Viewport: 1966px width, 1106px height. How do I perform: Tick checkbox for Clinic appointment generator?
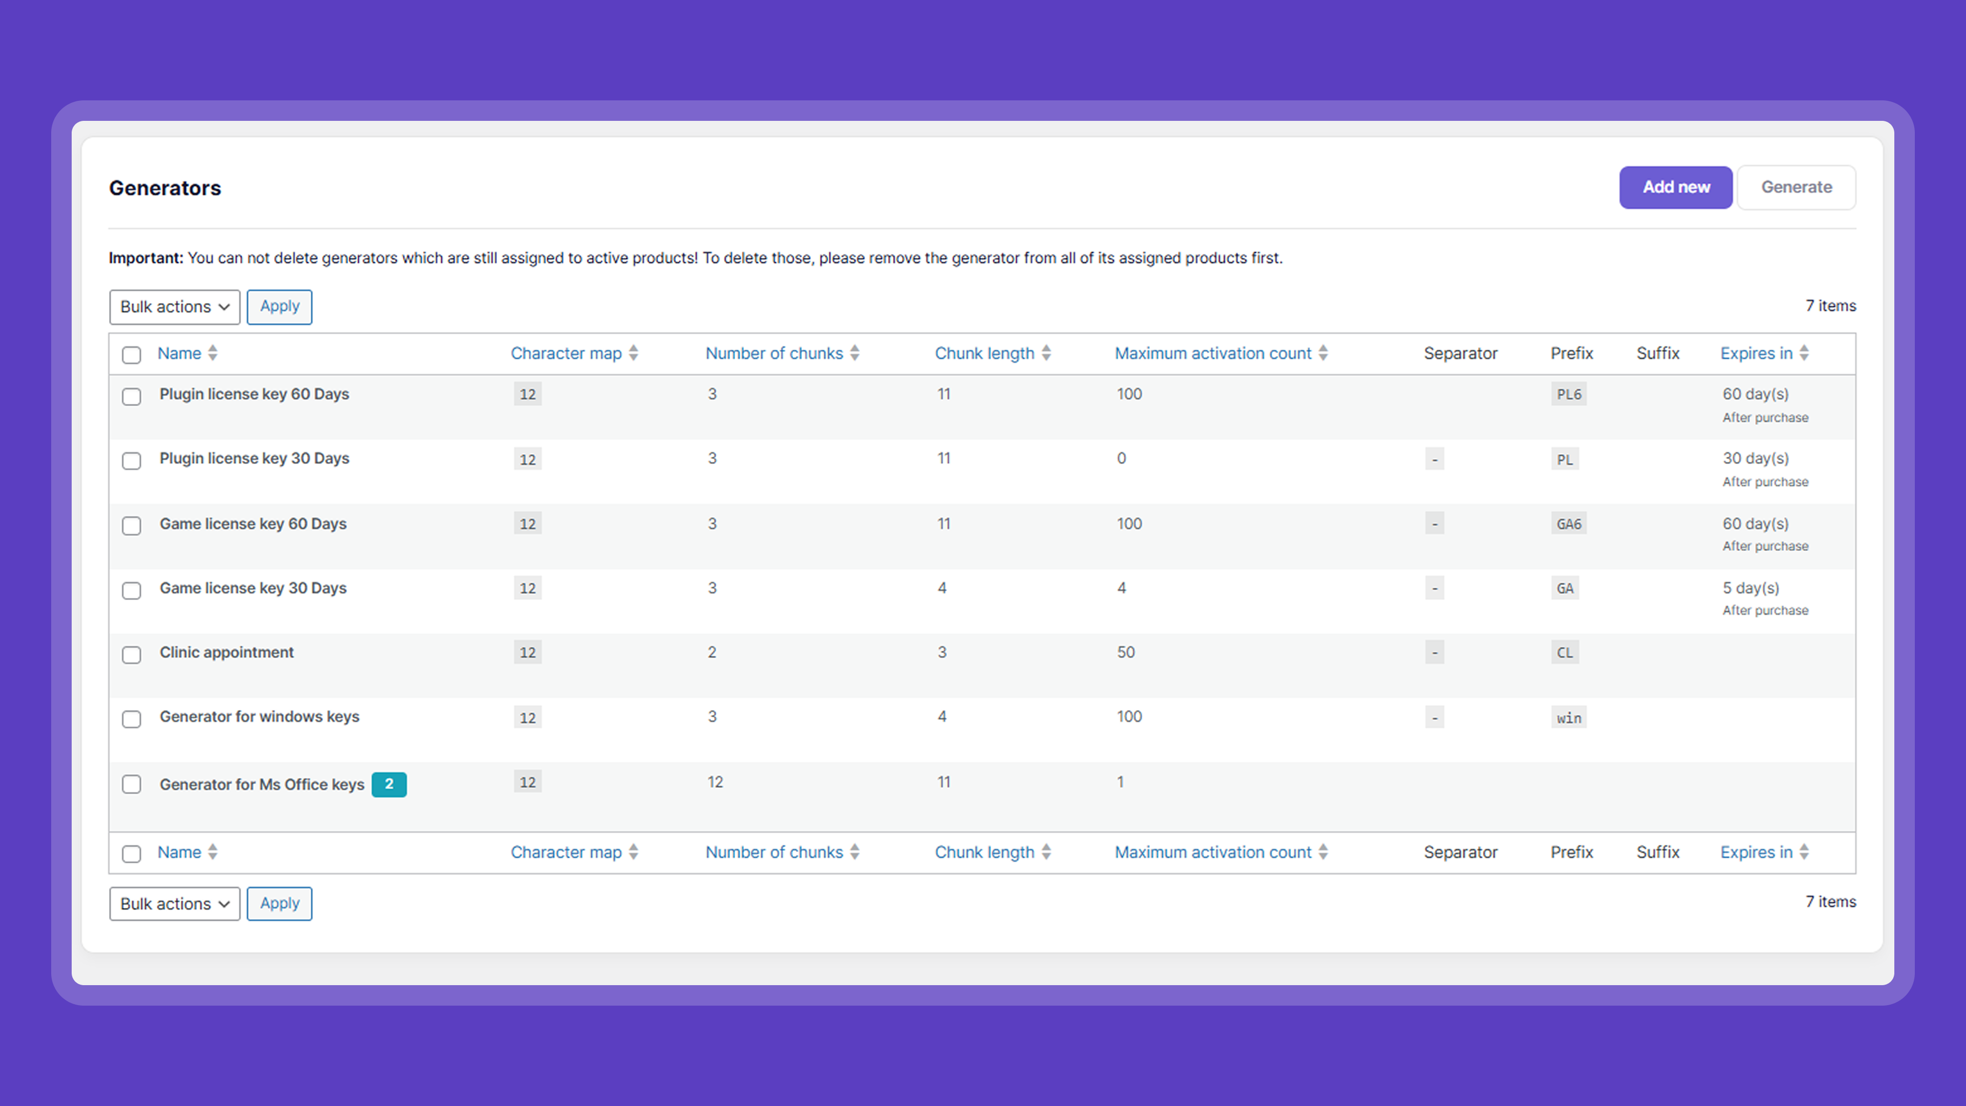click(x=131, y=655)
